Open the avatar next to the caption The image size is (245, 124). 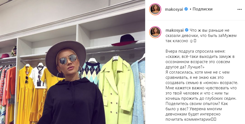click(x=155, y=32)
